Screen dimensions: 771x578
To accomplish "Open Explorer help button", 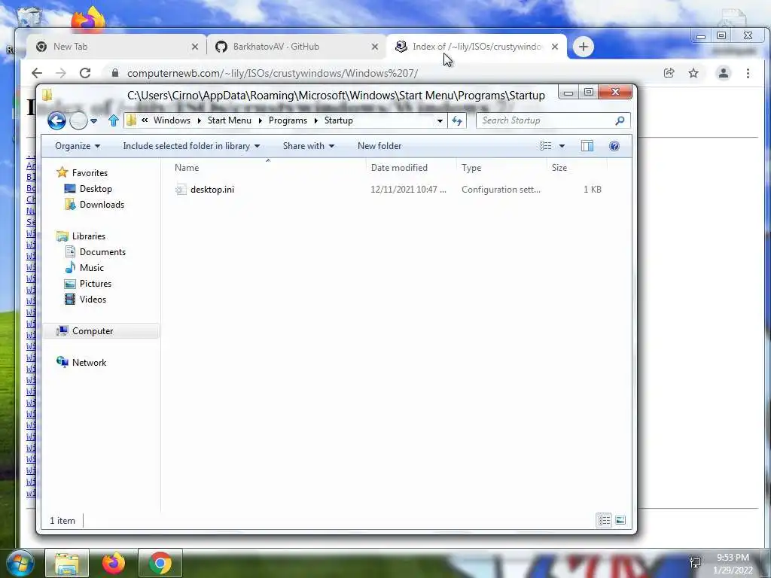I will [x=614, y=146].
